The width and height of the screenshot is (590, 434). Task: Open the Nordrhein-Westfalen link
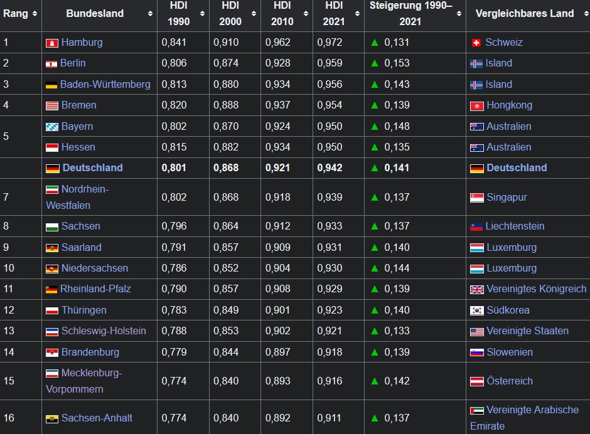(x=77, y=197)
